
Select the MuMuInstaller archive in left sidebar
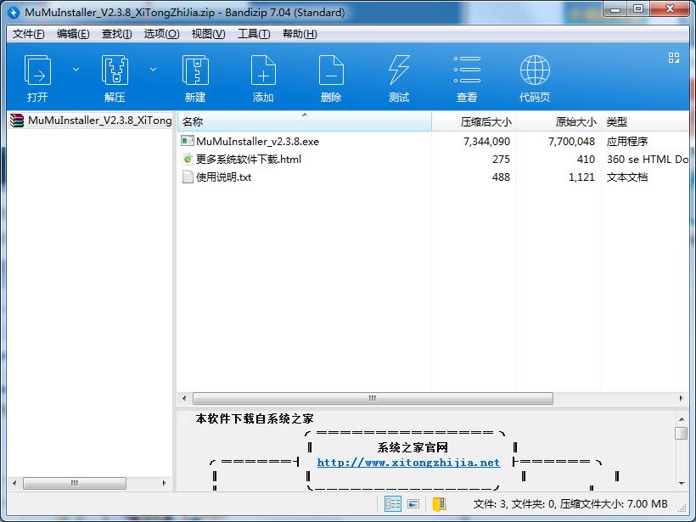(85, 121)
